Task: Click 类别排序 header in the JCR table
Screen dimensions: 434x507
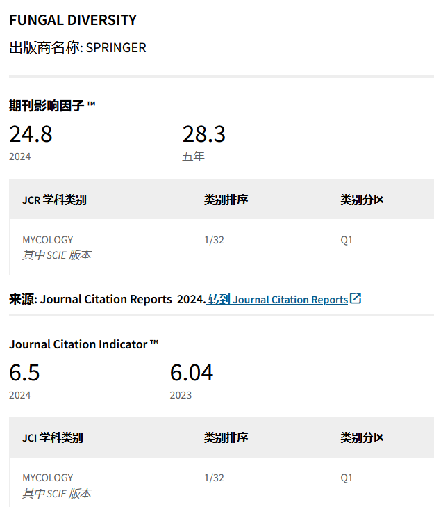Action: 226,200
